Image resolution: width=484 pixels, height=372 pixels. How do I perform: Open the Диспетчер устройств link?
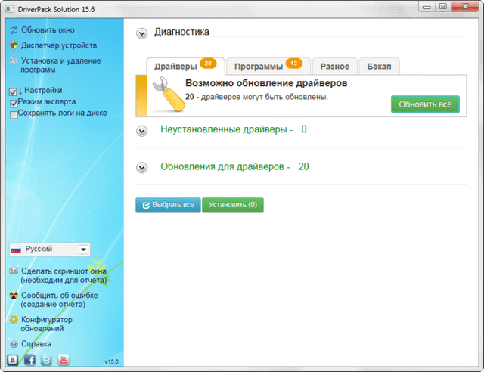(59, 45)
